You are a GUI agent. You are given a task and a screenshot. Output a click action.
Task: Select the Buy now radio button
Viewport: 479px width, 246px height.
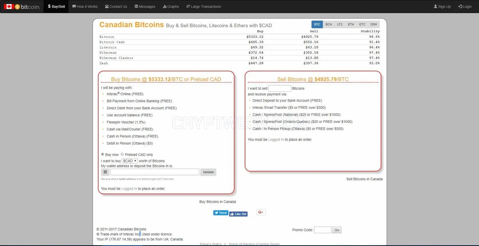(x=103, y=154)
